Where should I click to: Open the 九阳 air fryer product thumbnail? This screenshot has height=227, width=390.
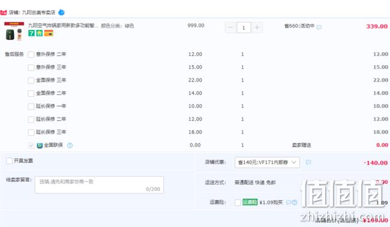coord(14,31)
